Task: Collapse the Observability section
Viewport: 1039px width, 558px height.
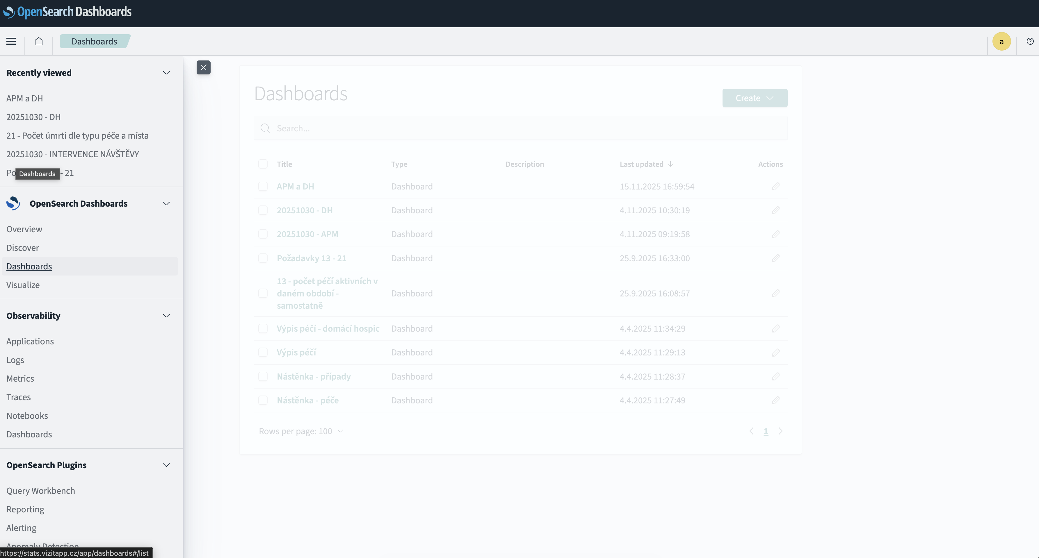Action: (x=166, y=316)
